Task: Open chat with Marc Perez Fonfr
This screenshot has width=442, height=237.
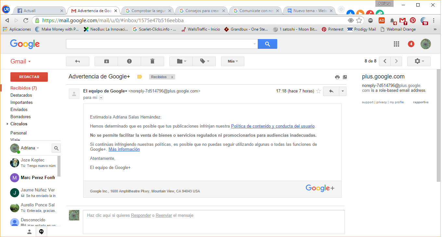Action: click(x=32, y=178)
